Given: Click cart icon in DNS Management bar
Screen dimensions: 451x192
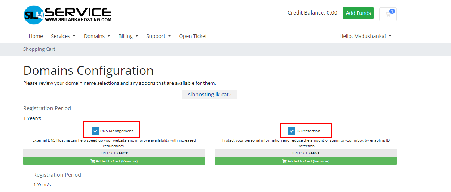Looking at the screenshot, I should (93, 161).
